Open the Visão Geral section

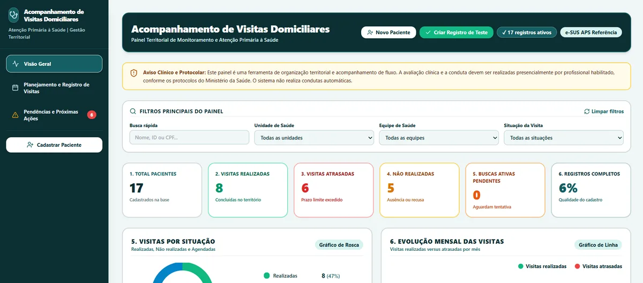(54, 64)
